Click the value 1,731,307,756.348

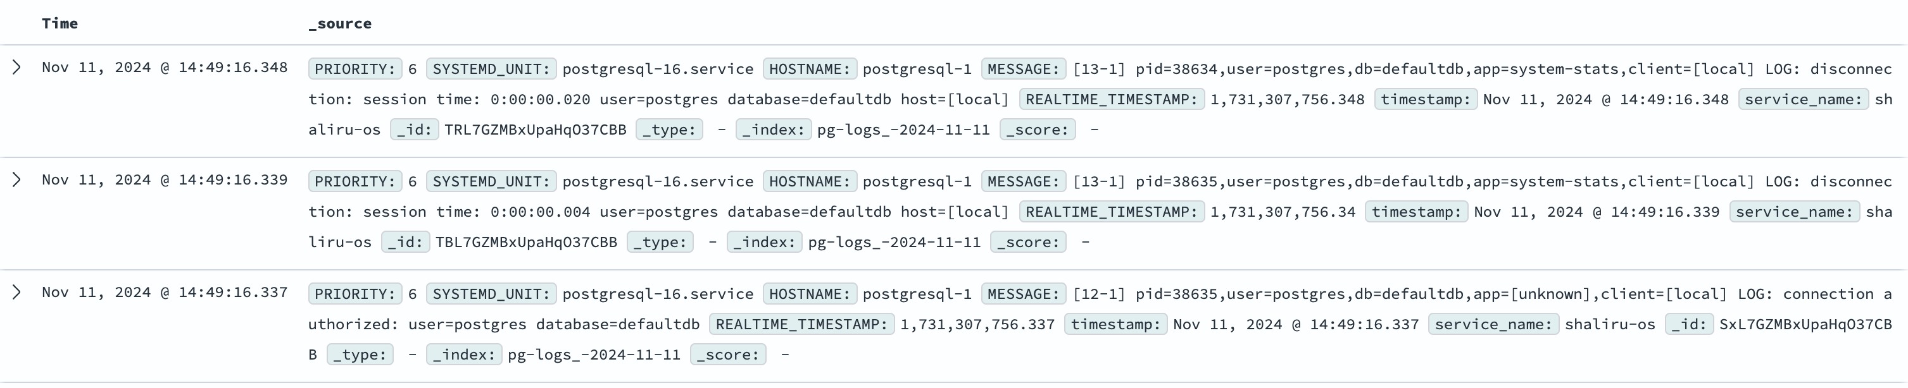coord(1288,99)
